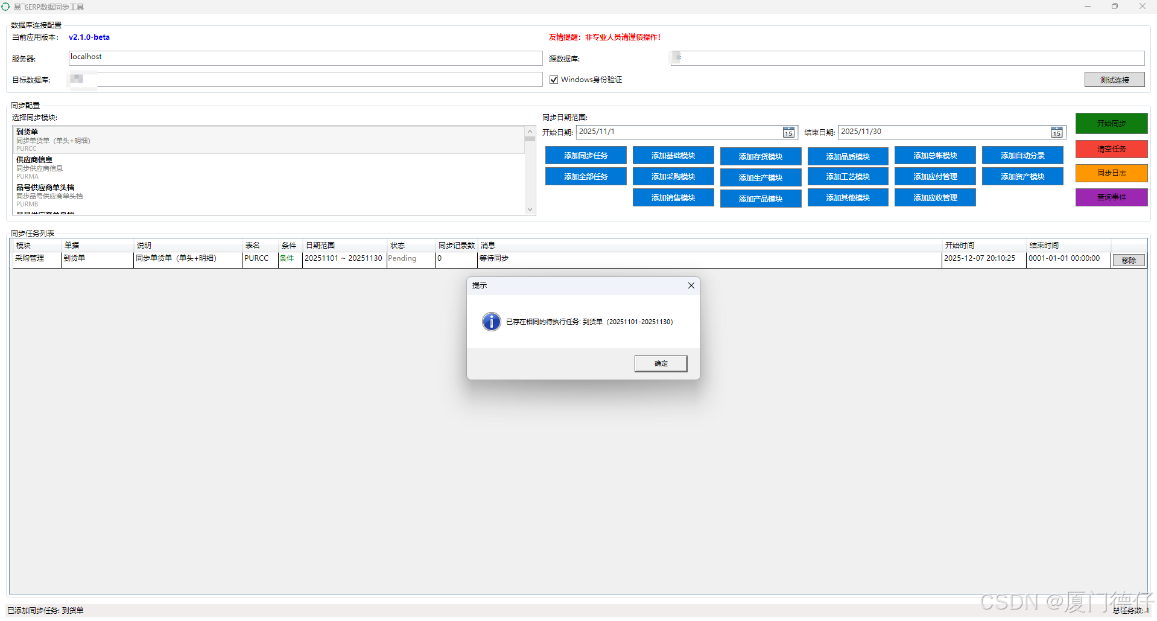The height and width of the screenshot is (621, 1157).
Task: Click 添加销售模块 button
Action: (x=673, y=198)
